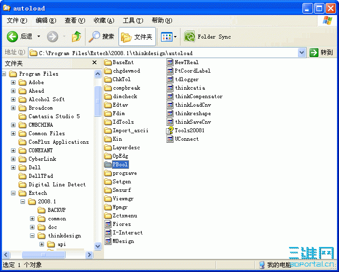The width and height of the screenshot is (339, 272).
Task: Click the Views icon in the toolbar
Action: click(166, 37)
